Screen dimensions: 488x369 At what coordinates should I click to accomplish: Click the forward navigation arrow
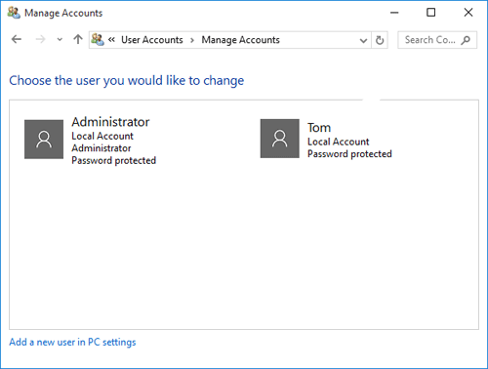click(40, 40)
